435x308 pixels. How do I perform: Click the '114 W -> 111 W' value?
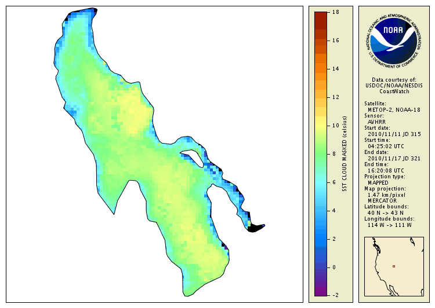click(390, 225)
